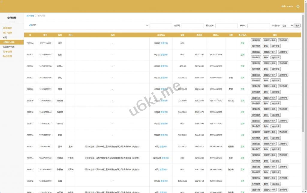
Task: Open the 认证状态 dropdown showing 全部
Action: tap(287, 26)
